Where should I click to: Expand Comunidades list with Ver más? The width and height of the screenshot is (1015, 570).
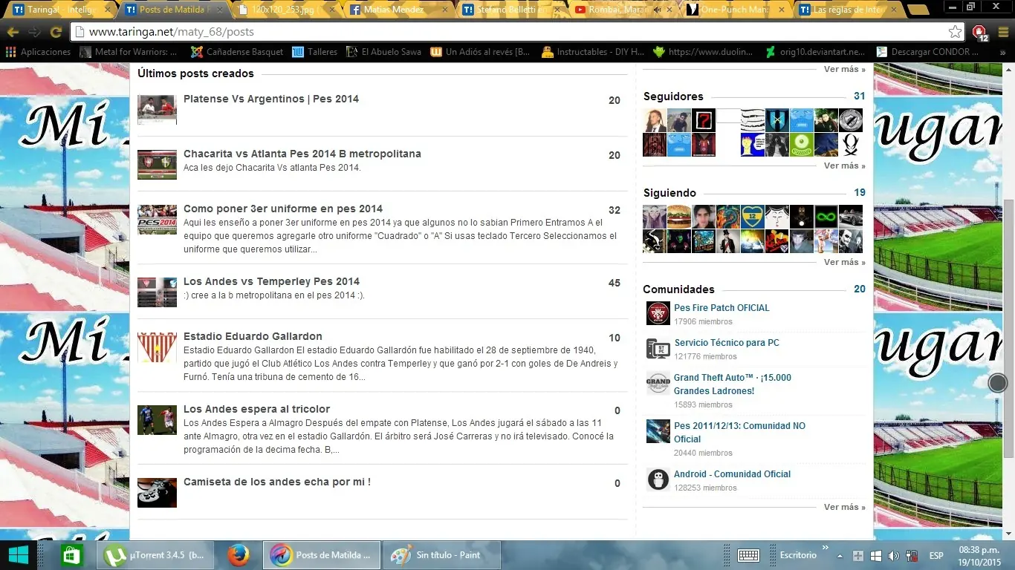844,507
